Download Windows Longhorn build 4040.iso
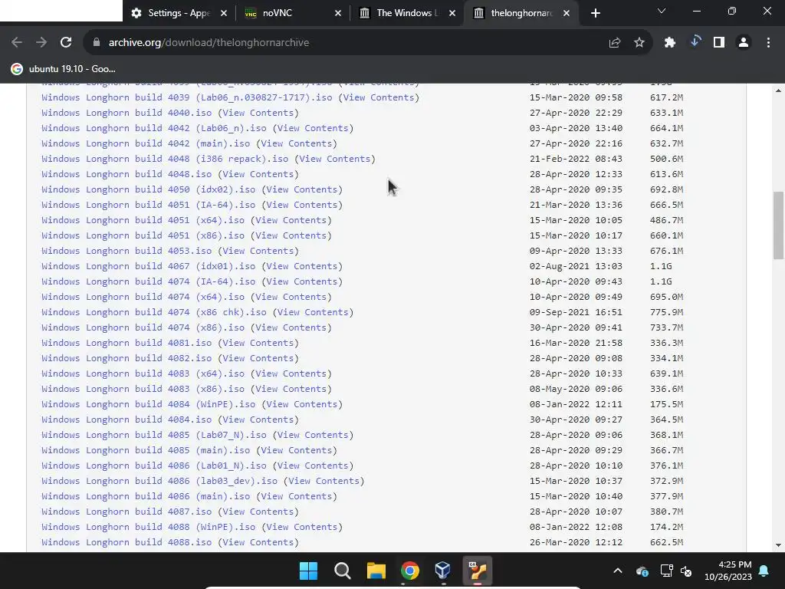This screenshot has width=785, height=589. coord(126,113)
